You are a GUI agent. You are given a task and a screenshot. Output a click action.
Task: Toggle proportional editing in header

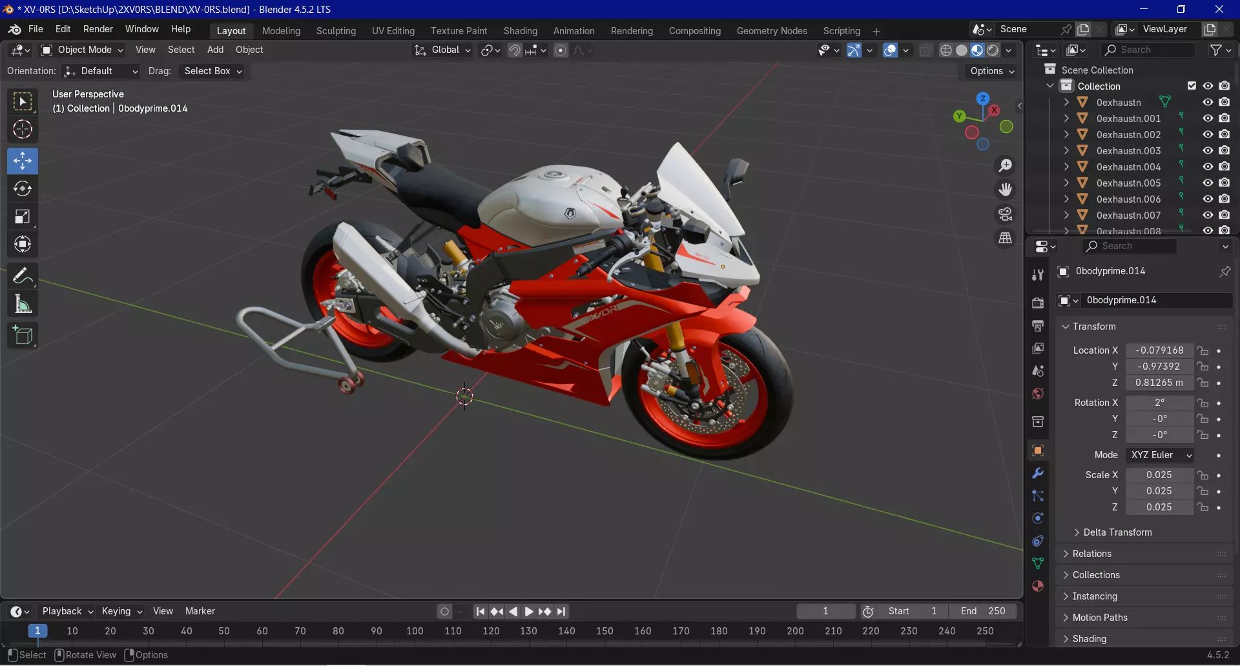click(561, 50)
